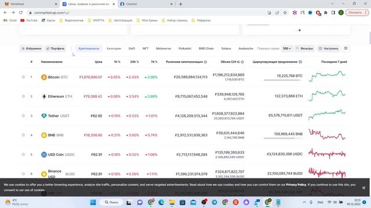Open the КРИПТА bookmarks folder
The height and width of the screenshot is (208, 371).
tap(96, 21)
